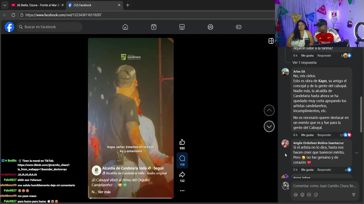The image size is (364, 204).
Task: Insert avatar sticker icon in comment box
Action: tap(296, 195)
